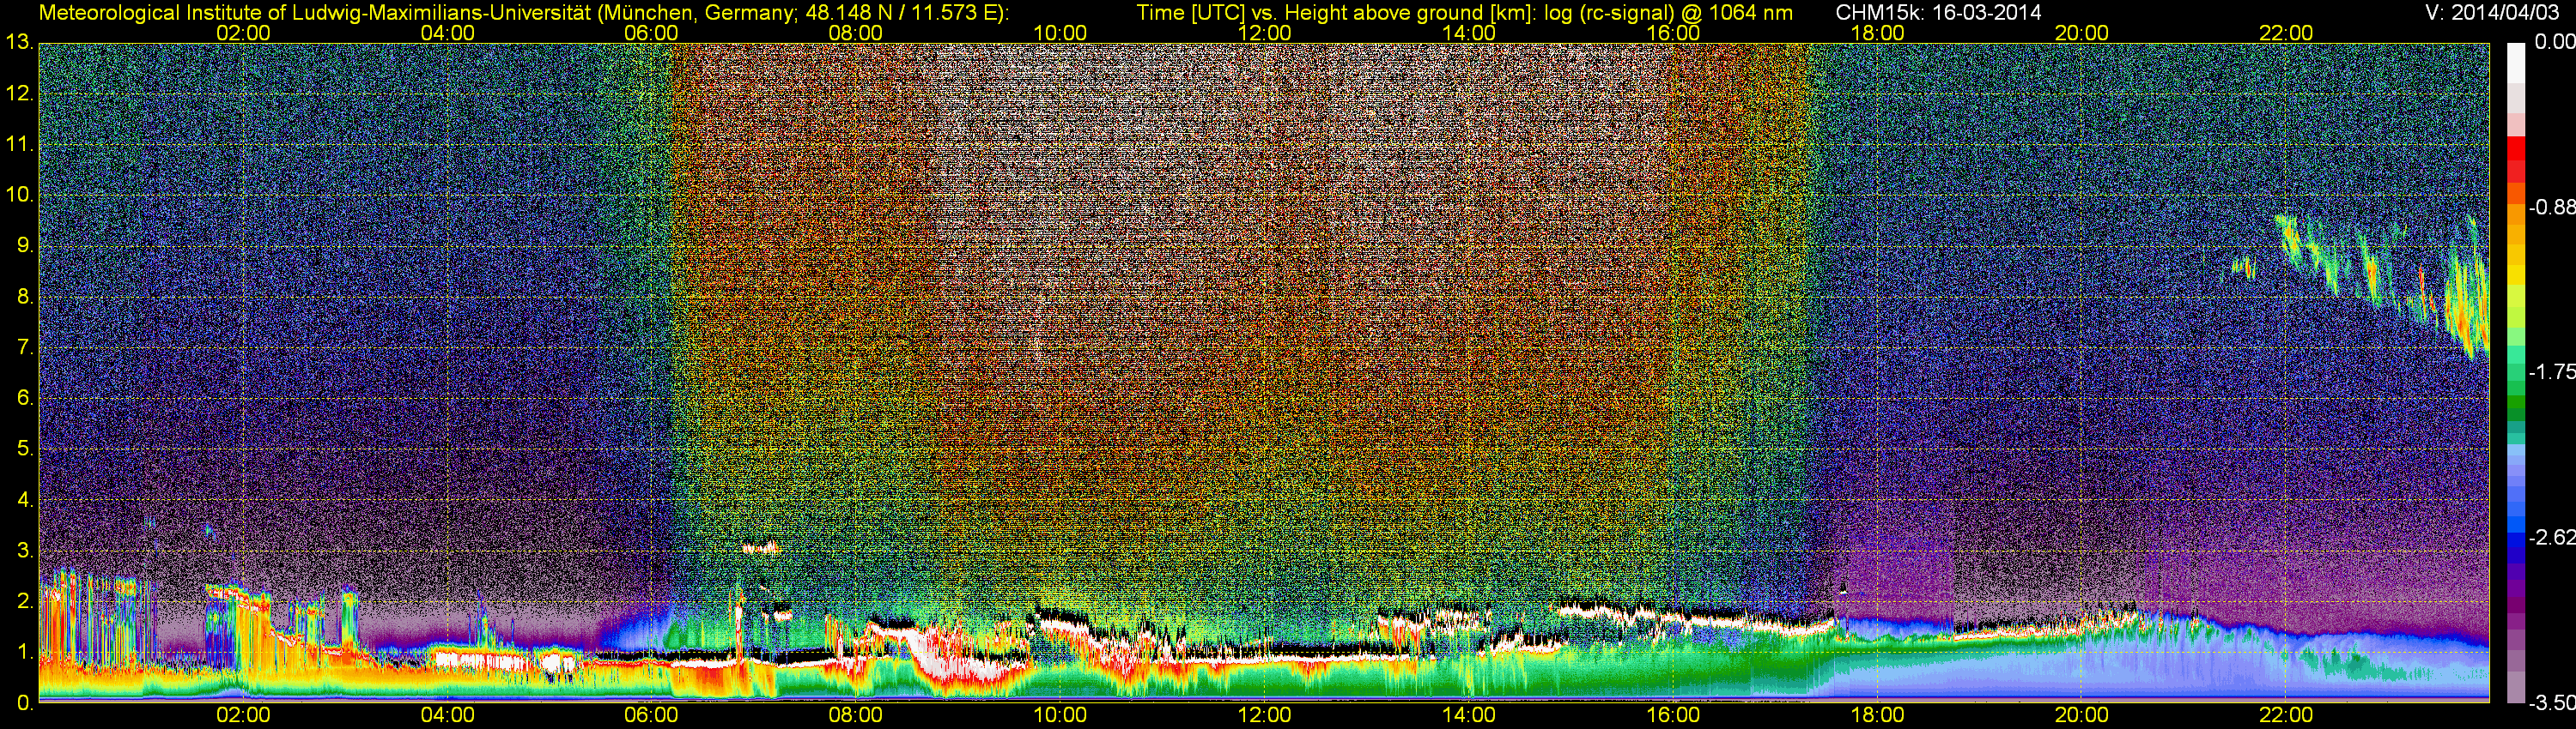Image resolution: width=2576 pixels, height=729 pixels.
Task: Click the 6. km height axis label
Action: click(25, 399)
